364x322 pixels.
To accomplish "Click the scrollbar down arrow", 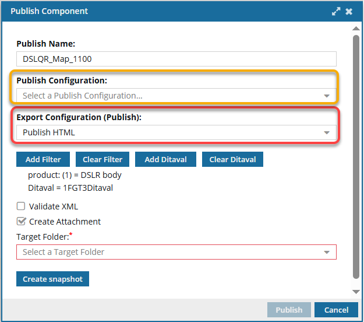I will tap(355, 291).
